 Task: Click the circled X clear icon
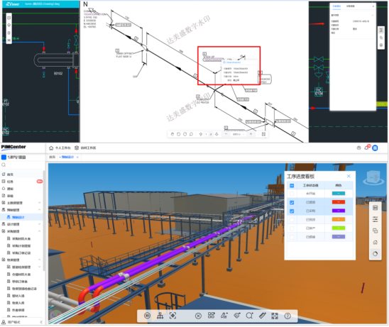pos(198,316)
